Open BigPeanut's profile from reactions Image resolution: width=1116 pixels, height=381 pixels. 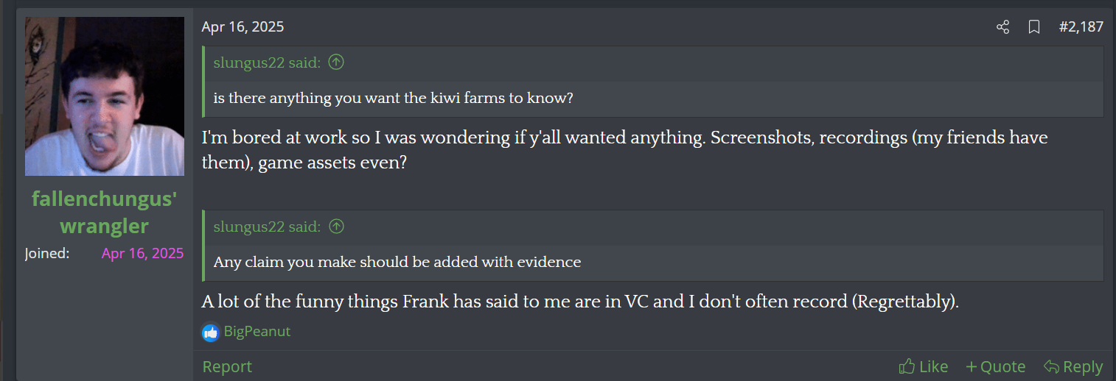(257, 332)
